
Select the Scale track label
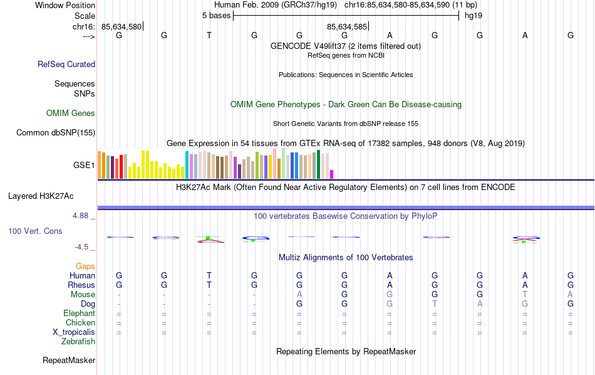(x=85, y=16)
